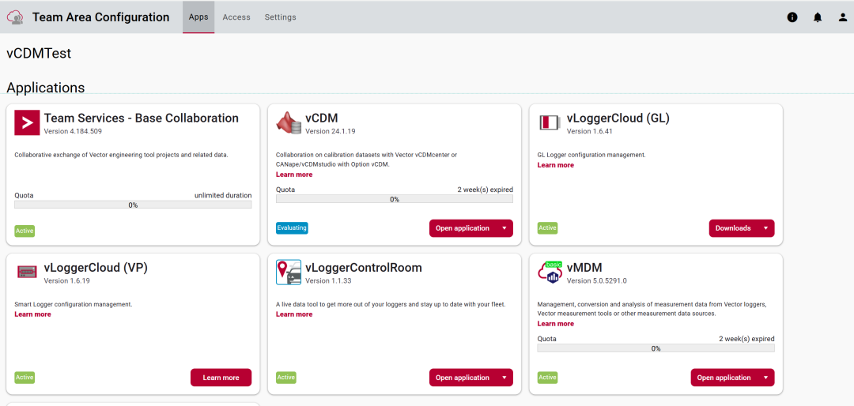
Task: Click vCDM quota progress bar
Action: 395,199
